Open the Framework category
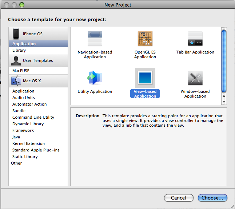The image size is (235, 209). click(x=38, y=130)
